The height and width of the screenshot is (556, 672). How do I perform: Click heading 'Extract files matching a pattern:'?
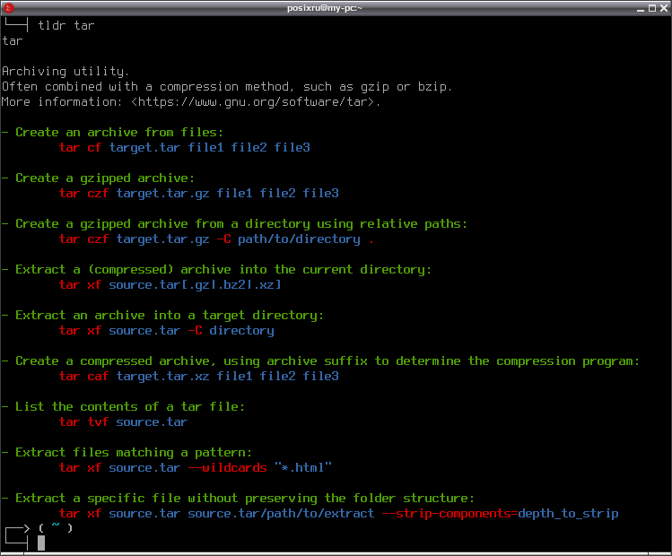click(134, 453)
